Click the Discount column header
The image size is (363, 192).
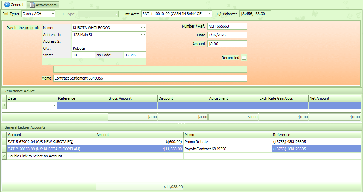(x=183, y=98)
